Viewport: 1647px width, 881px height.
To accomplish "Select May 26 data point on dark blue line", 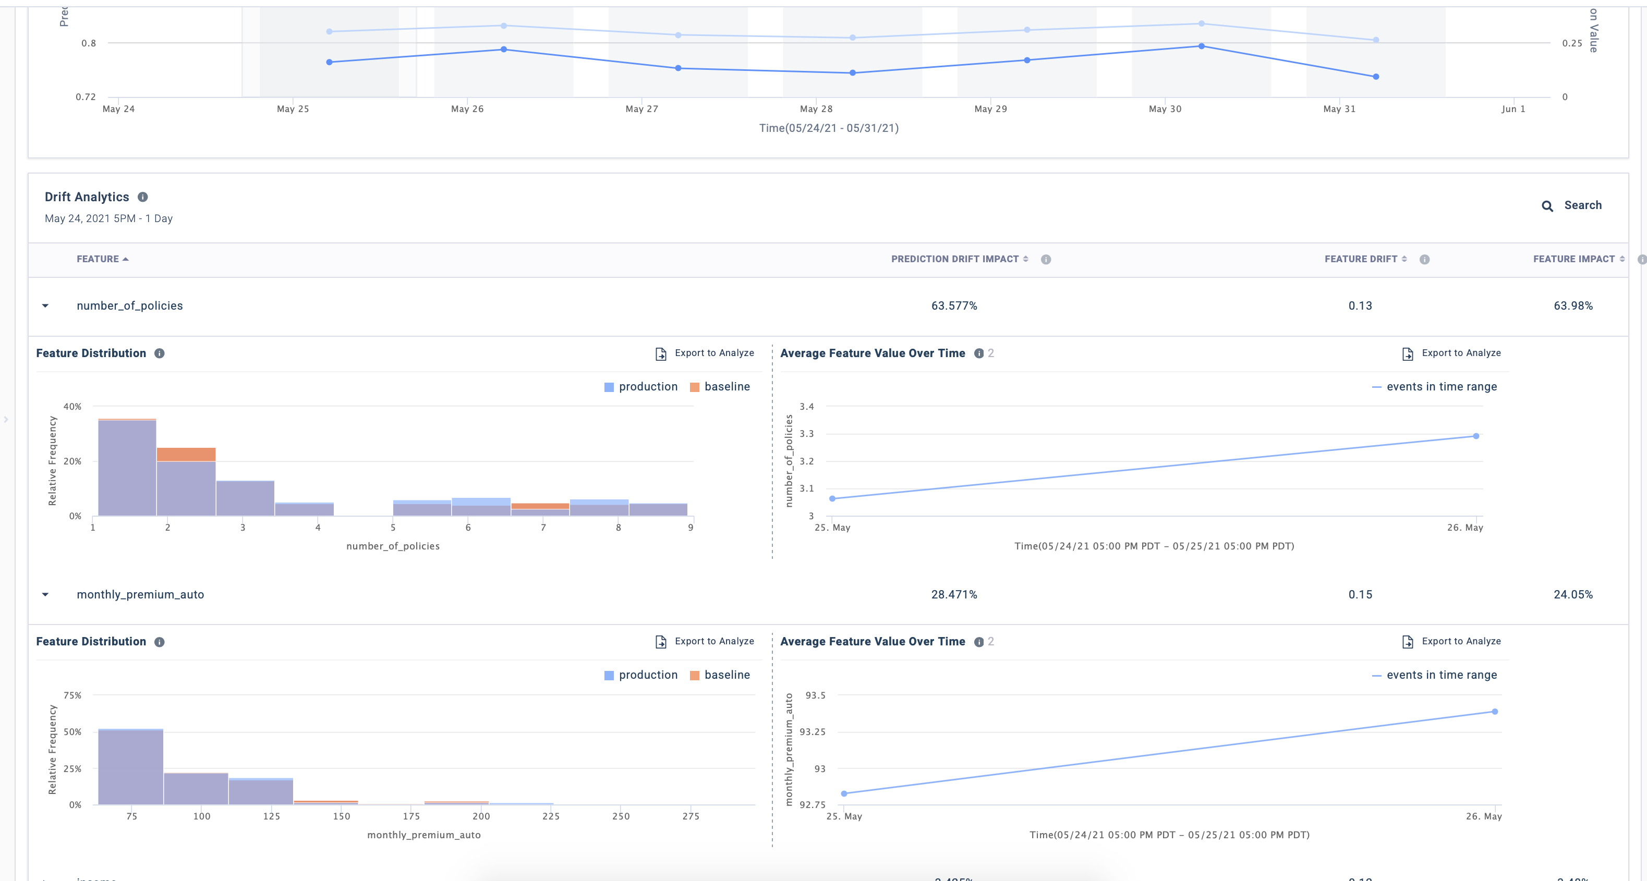I will pos(504,49).
